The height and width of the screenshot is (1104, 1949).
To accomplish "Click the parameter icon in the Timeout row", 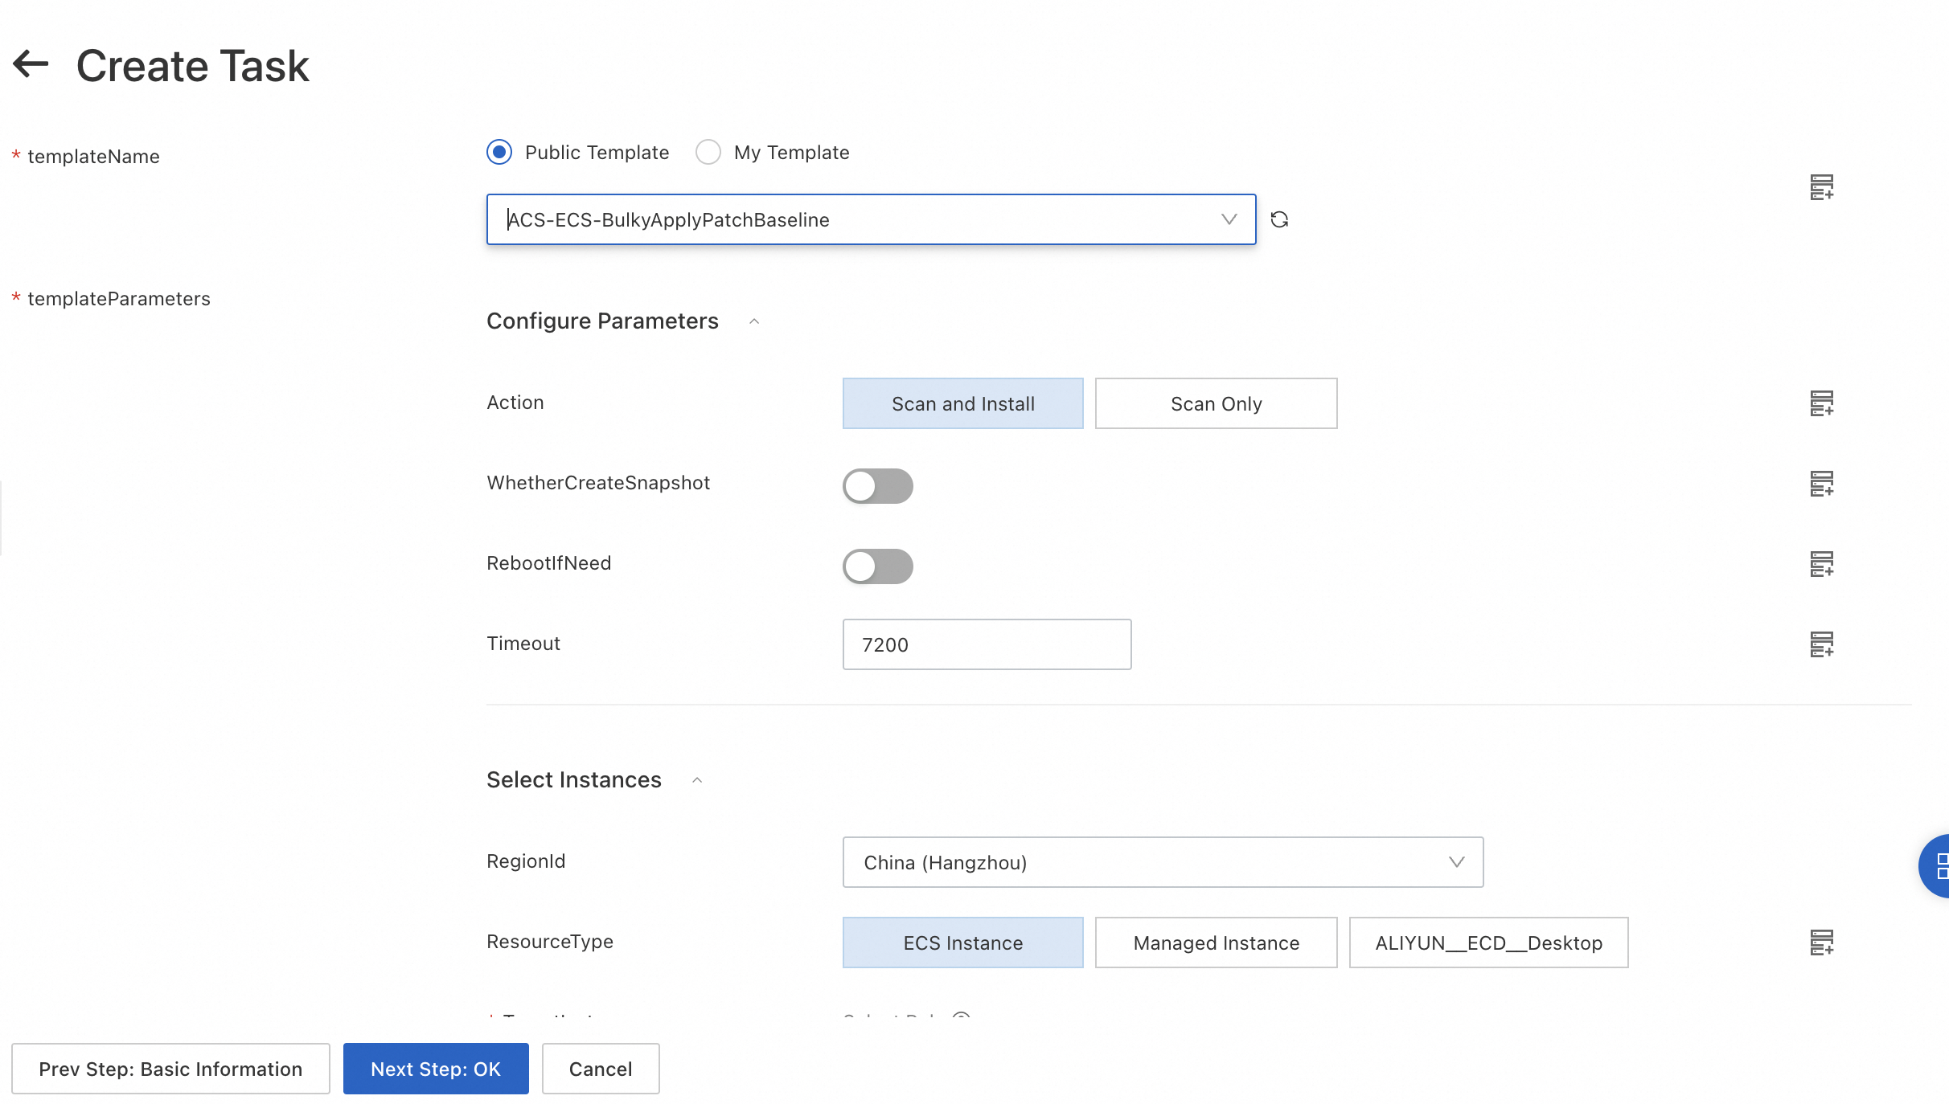I will point(1821,644).
